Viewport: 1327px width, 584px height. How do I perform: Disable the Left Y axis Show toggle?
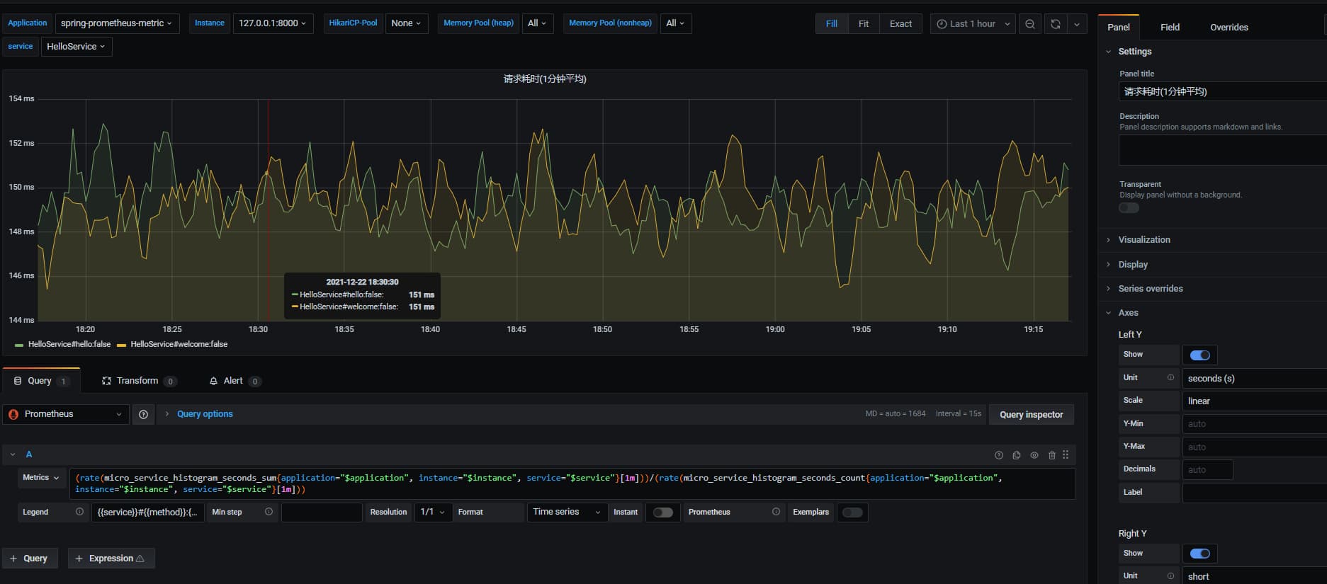[1199, 355]
